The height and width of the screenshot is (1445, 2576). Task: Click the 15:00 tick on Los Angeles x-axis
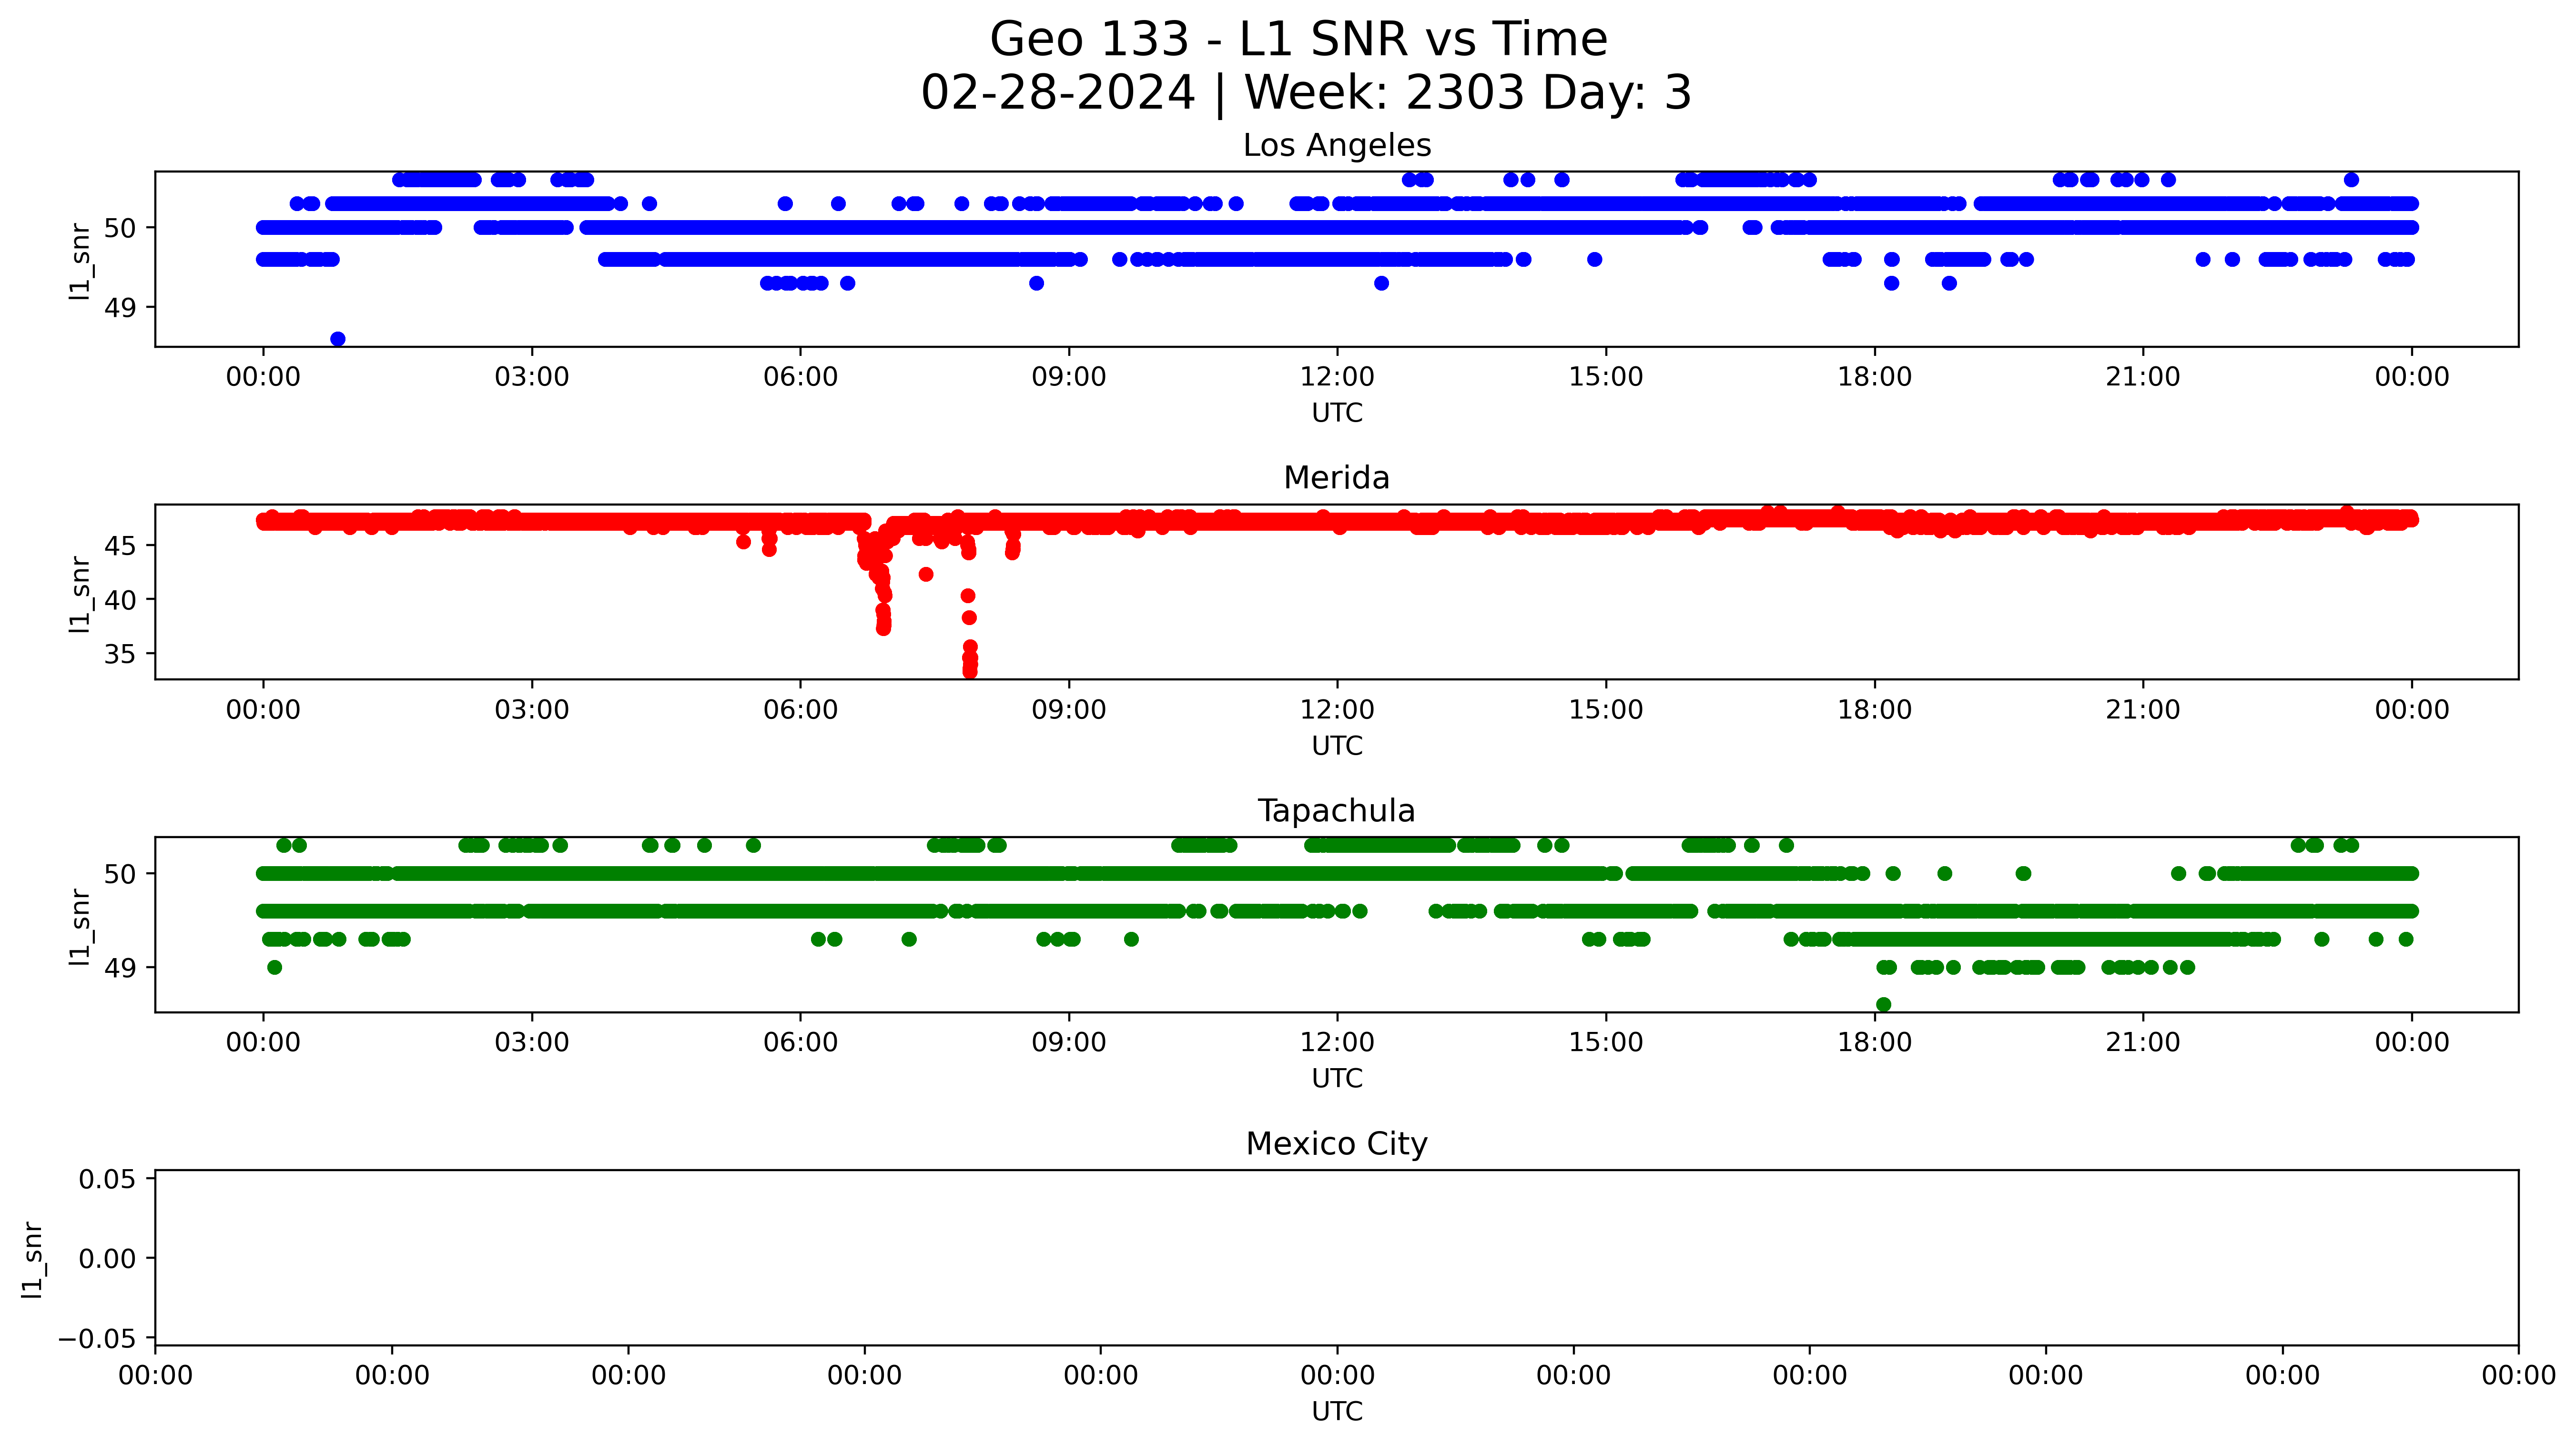[x=1606, y=378]
